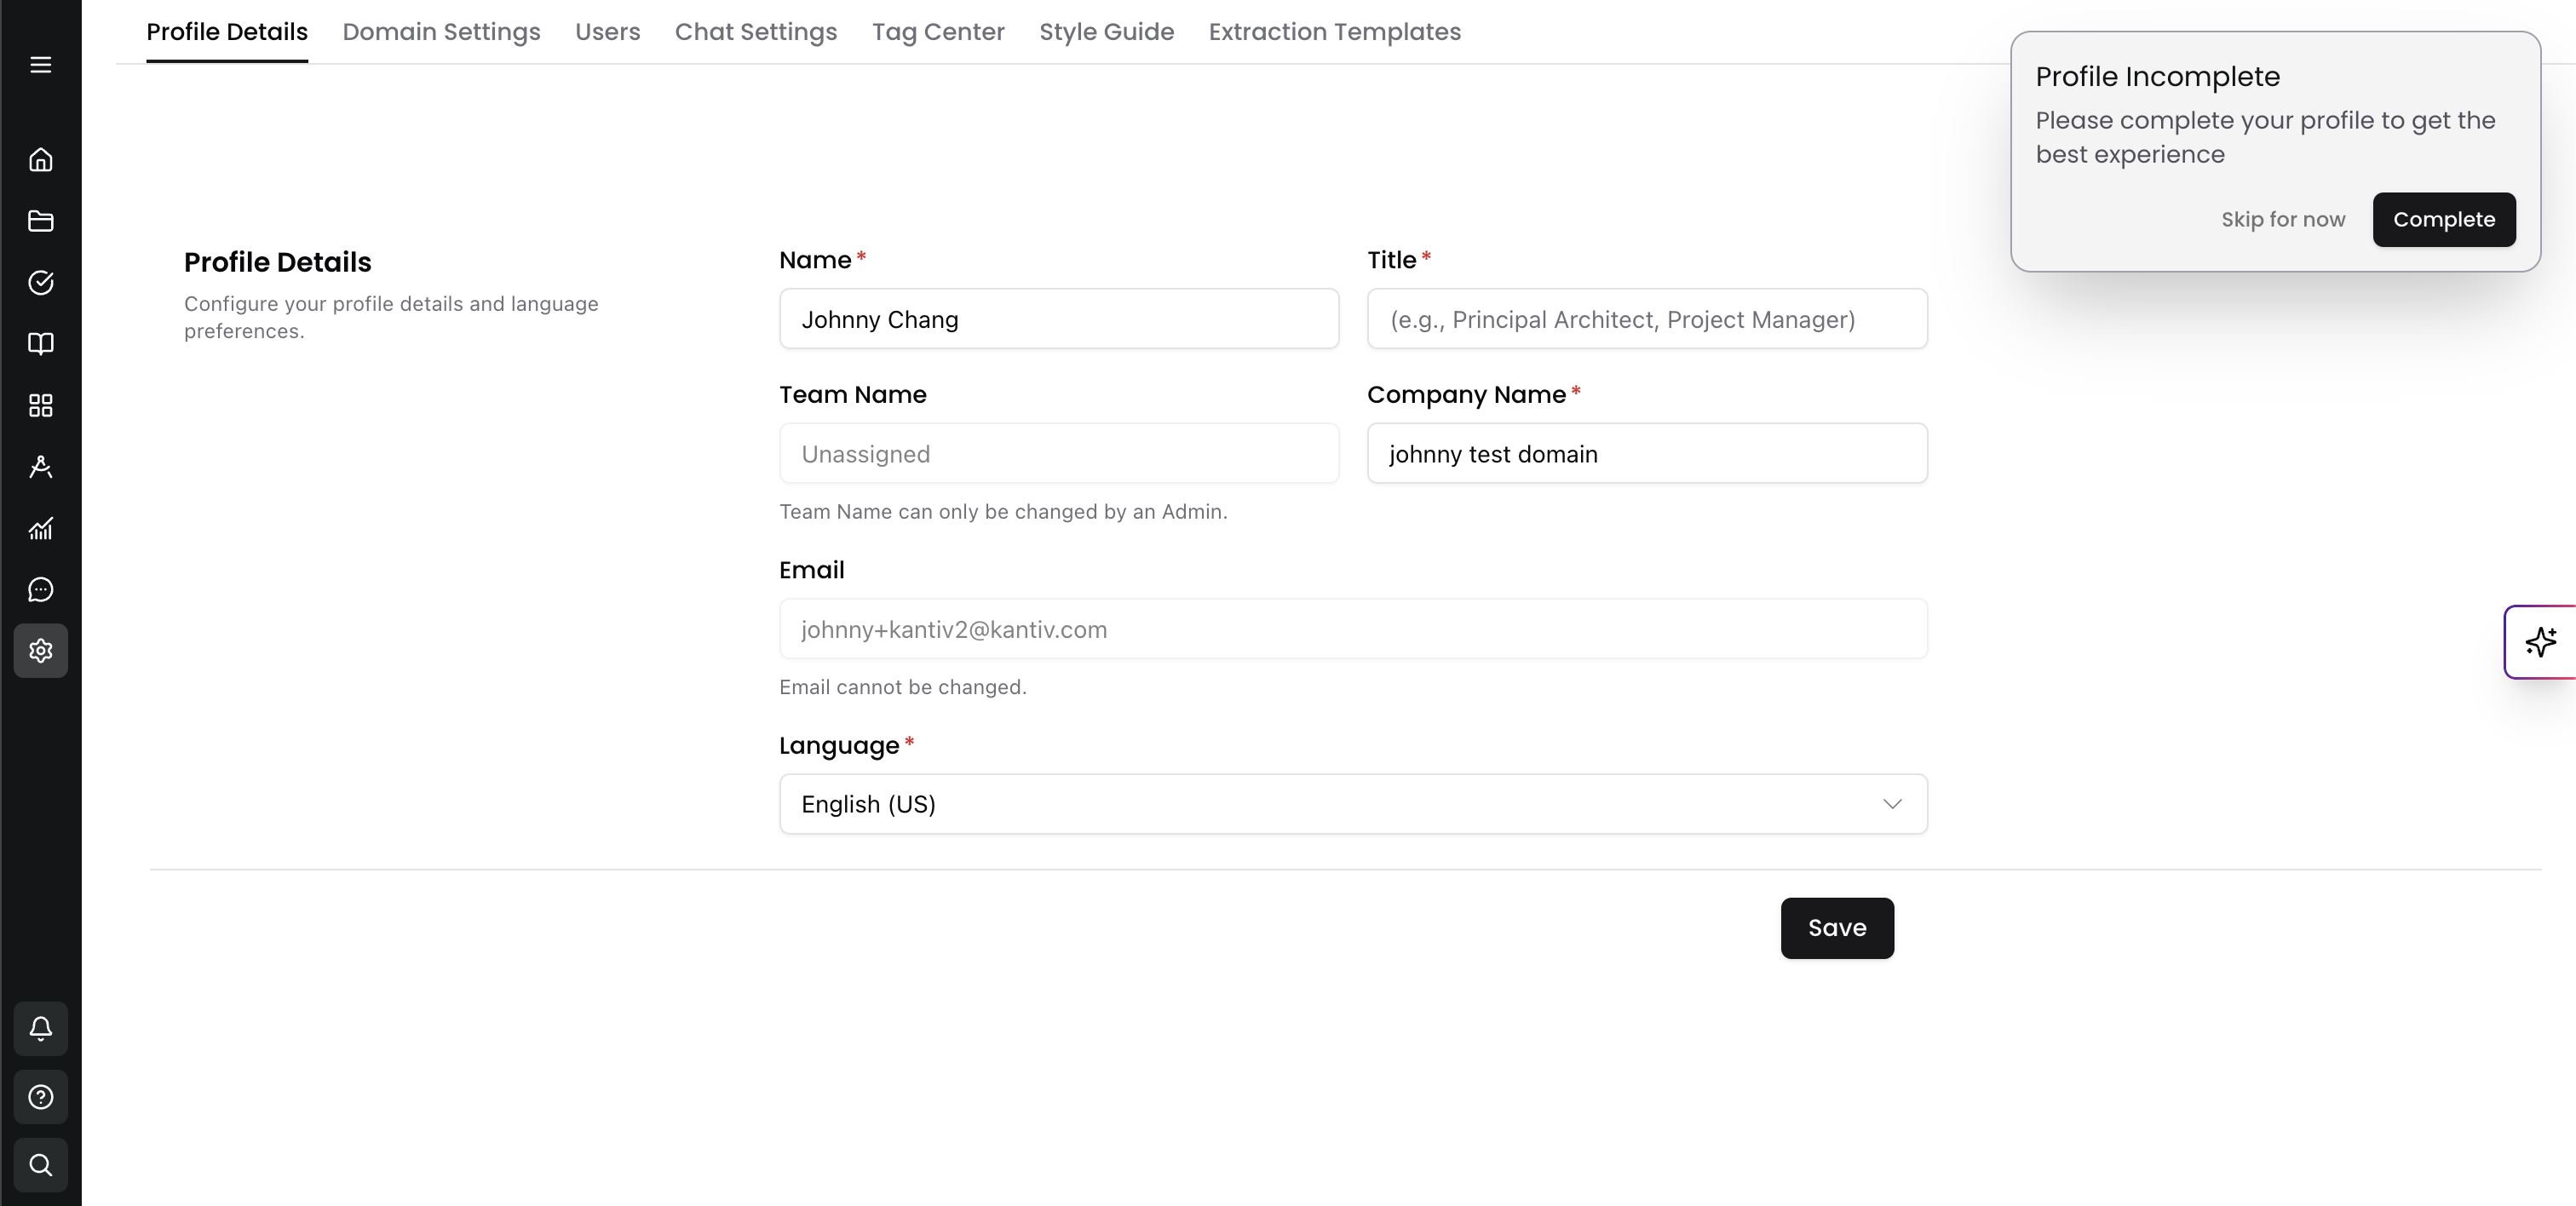This screenshot has width=2576, height=1206.
Task: Go to Home via sidebar house icon
Action: tap(40, 160)
